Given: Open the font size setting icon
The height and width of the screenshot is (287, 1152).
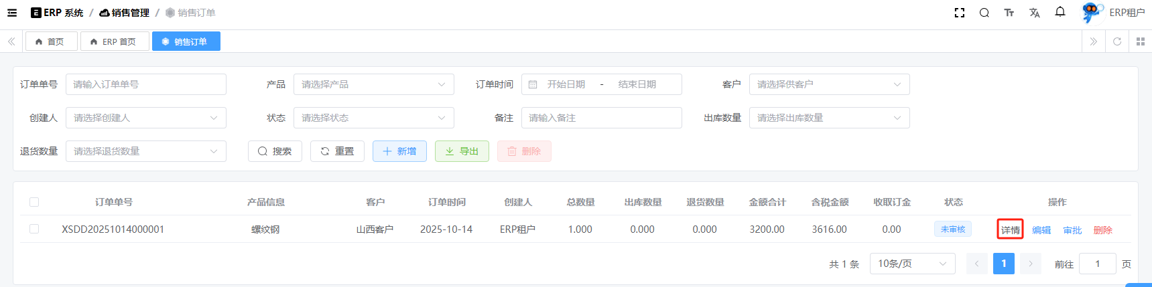Looking at the screenshot, I should (x=1009, y=13).
